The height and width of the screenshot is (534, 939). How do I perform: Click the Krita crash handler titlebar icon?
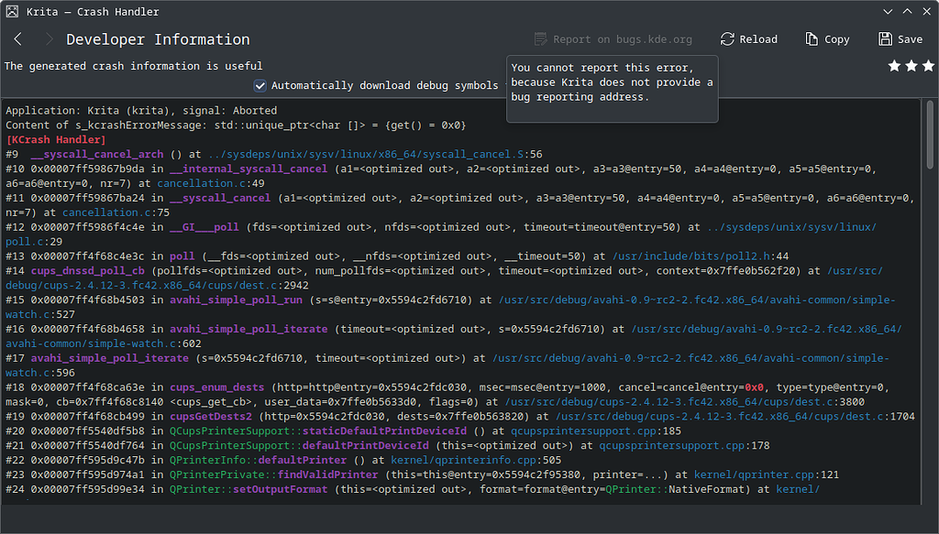point(13,11)
